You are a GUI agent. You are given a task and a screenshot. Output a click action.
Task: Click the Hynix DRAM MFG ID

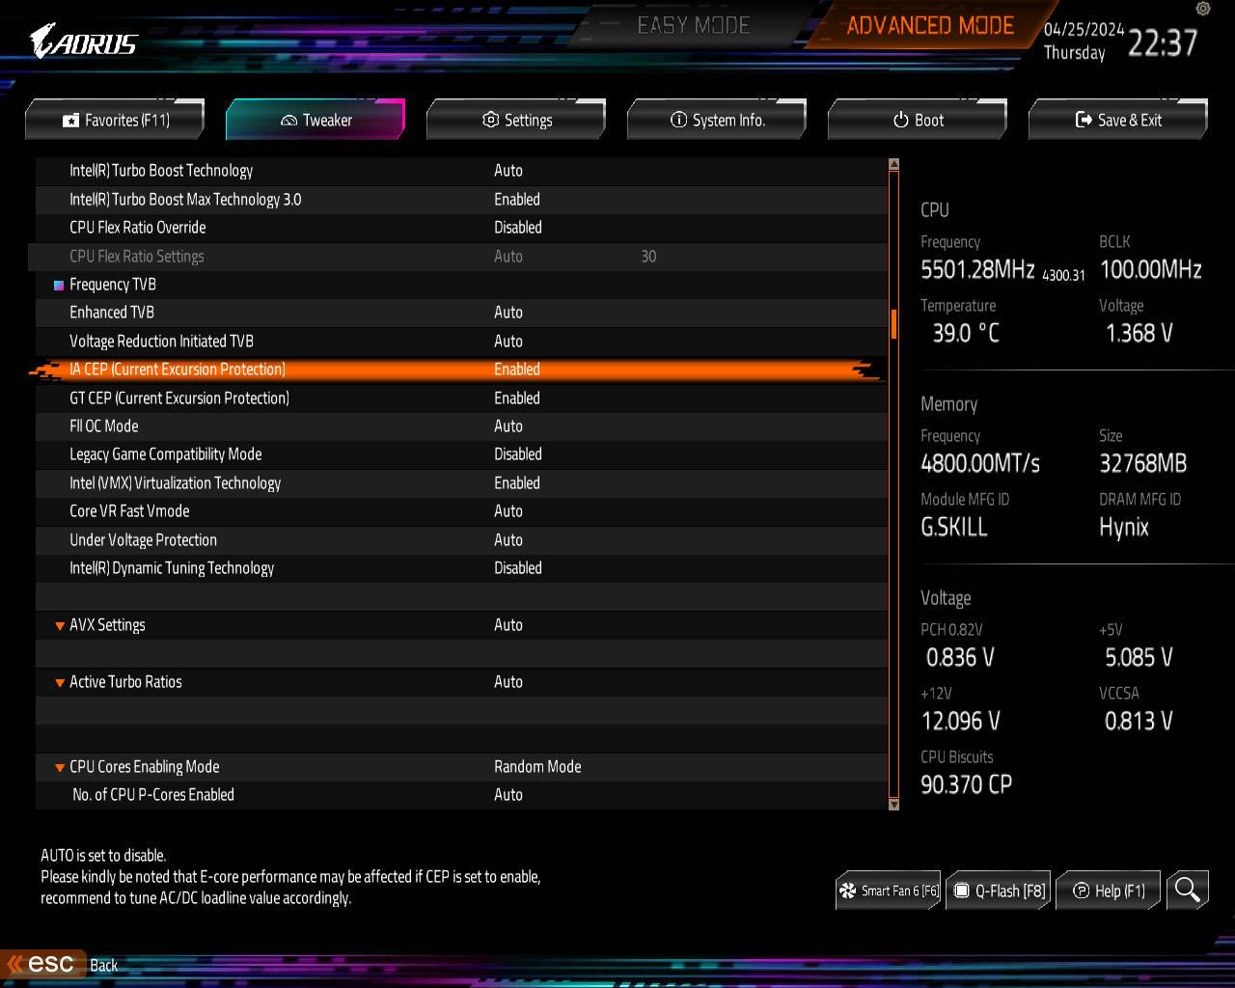(x=1124, y=527)
